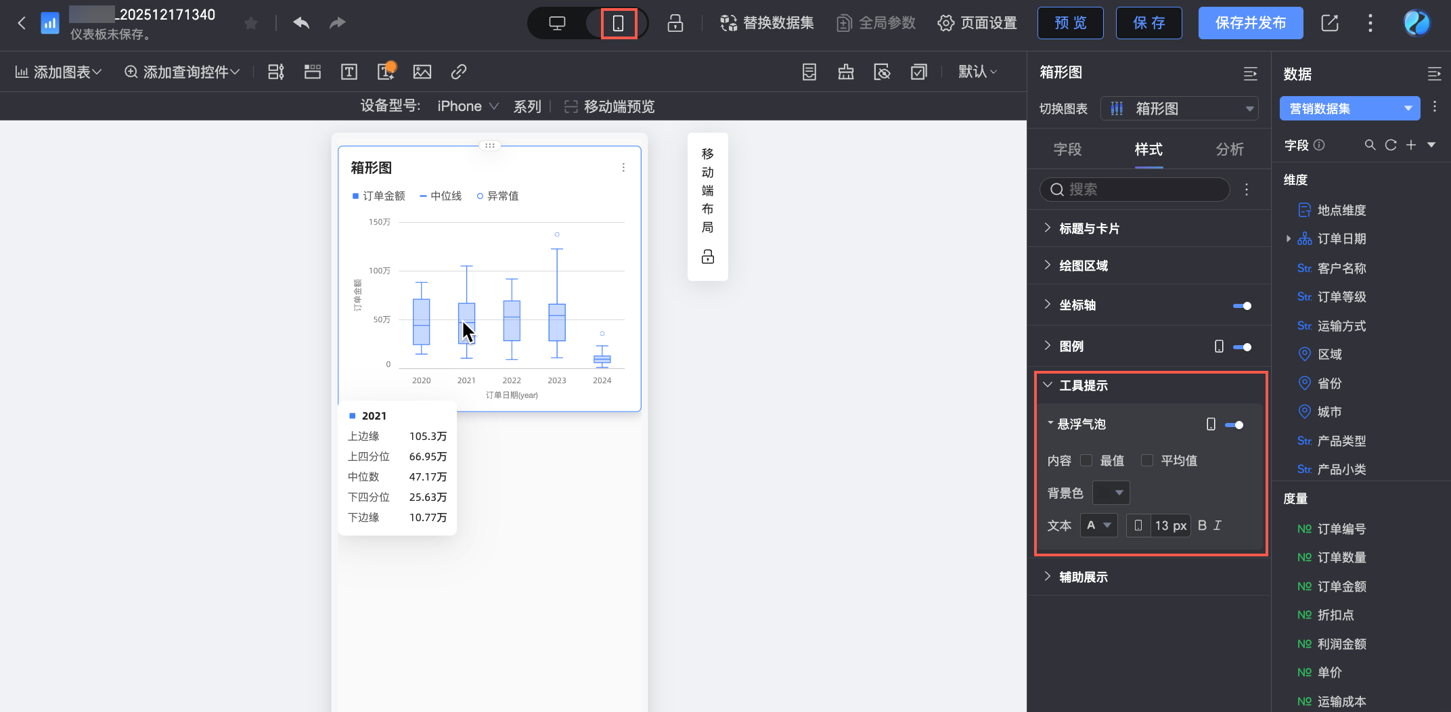The width and height of the screenshot is (1451, 712).
Task: Click the mobile layout phone icon
Action: pyautogui.click(x=618, y=23)
